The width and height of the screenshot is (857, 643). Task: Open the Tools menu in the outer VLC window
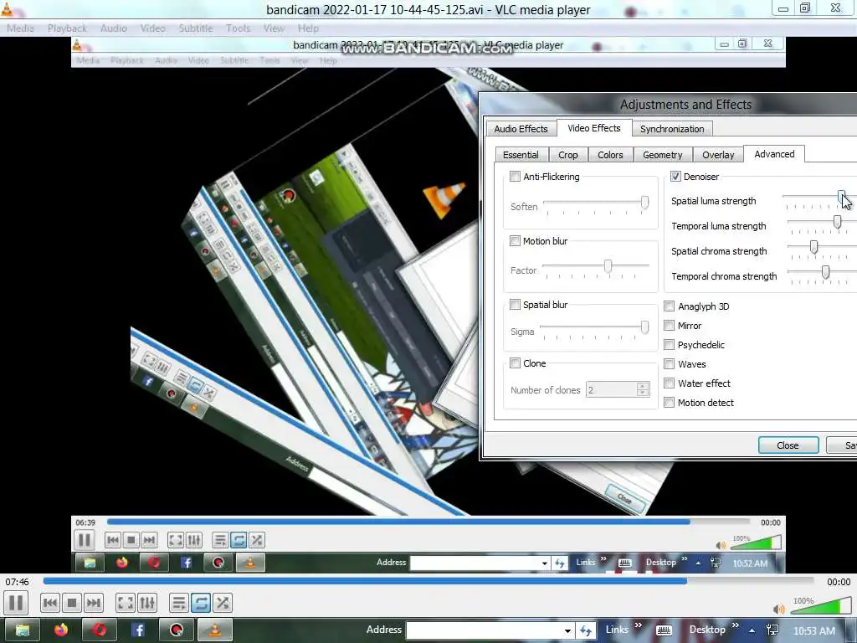point(239,28)
